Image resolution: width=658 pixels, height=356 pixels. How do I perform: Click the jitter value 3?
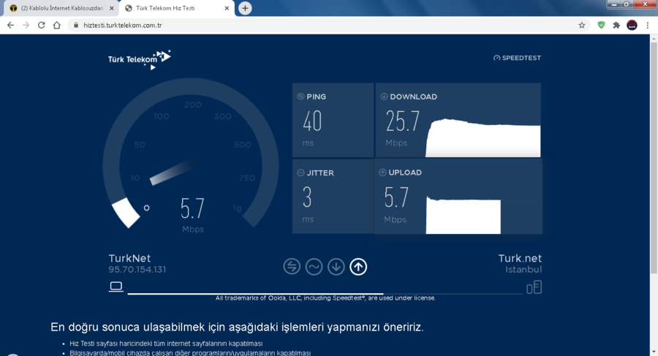tap(307, 197)
